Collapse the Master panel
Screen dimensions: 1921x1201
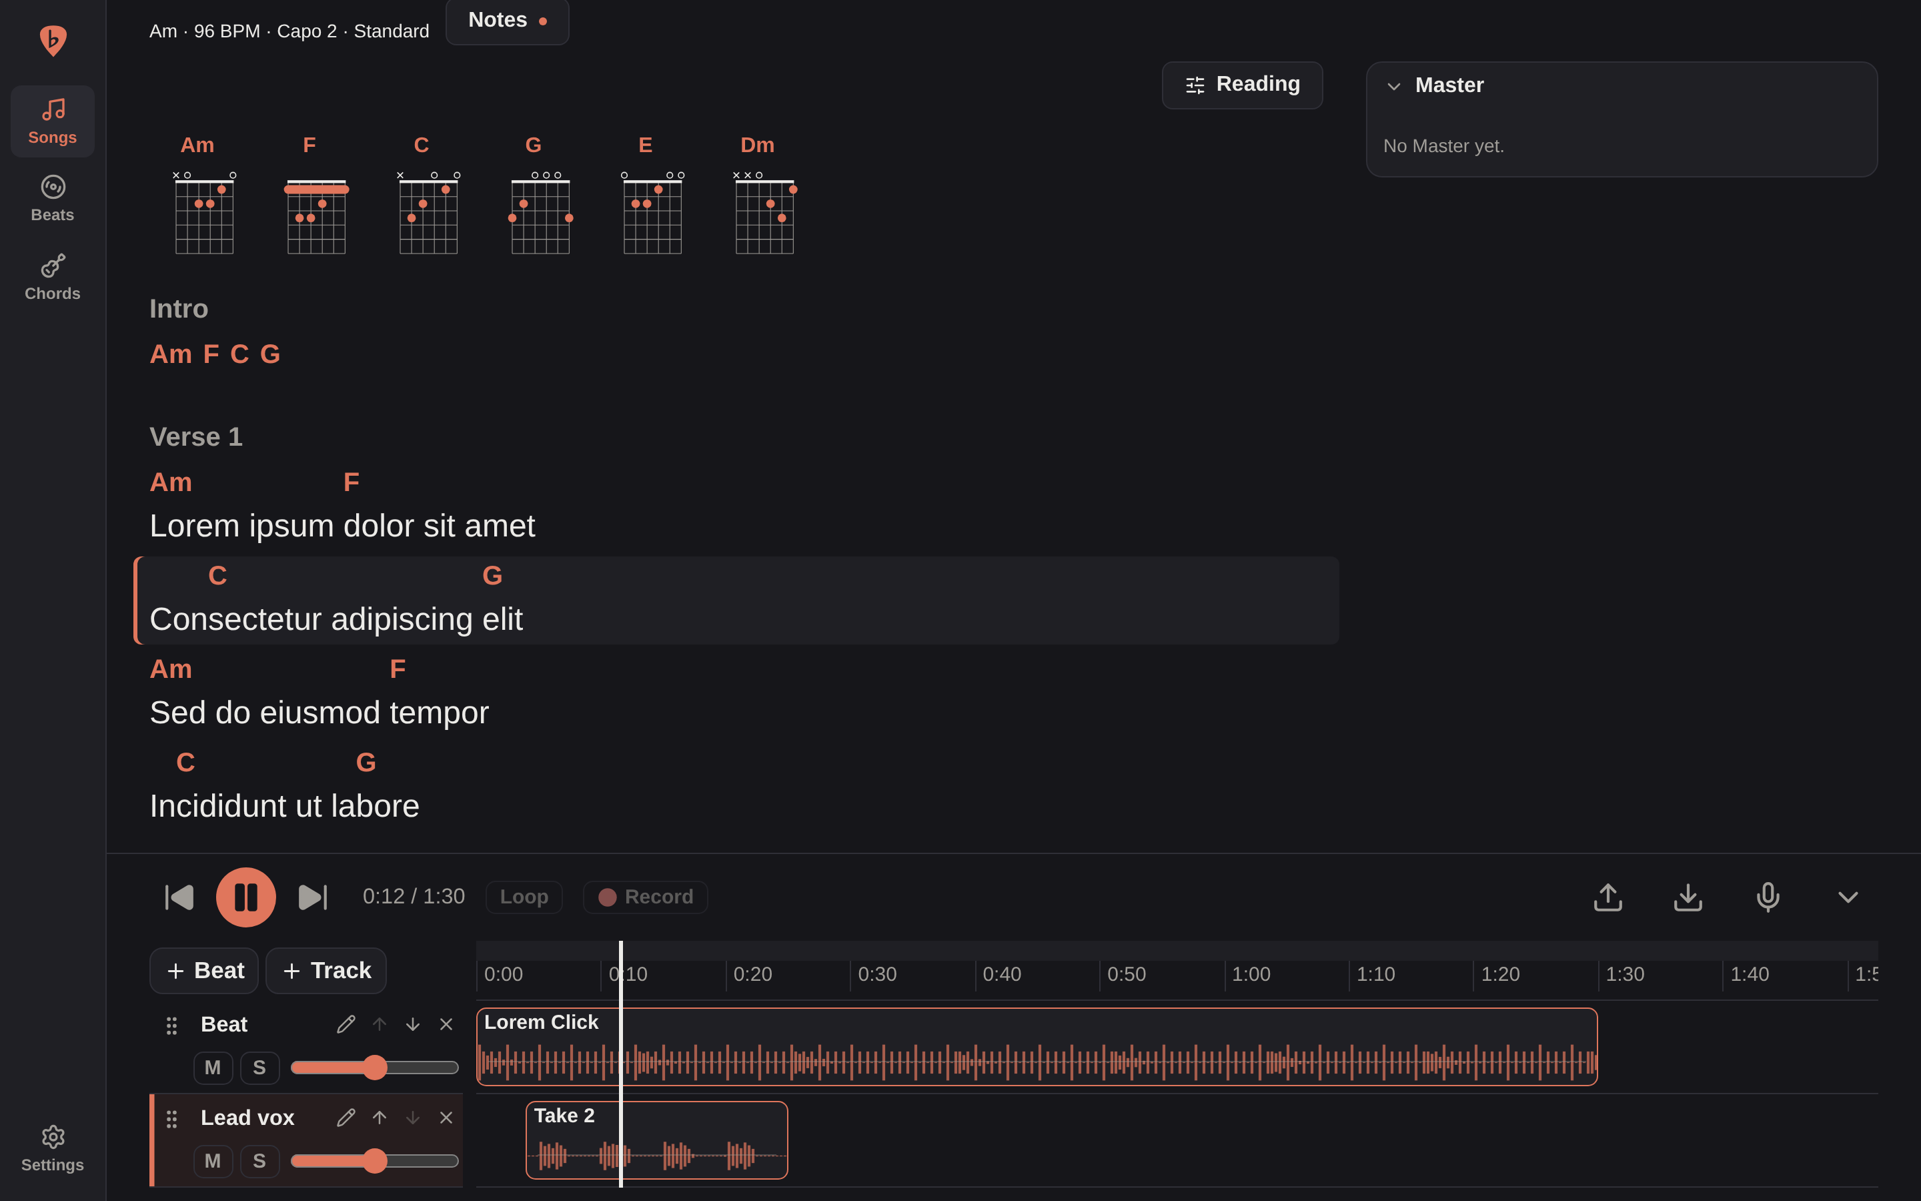tap(1394, 86)
